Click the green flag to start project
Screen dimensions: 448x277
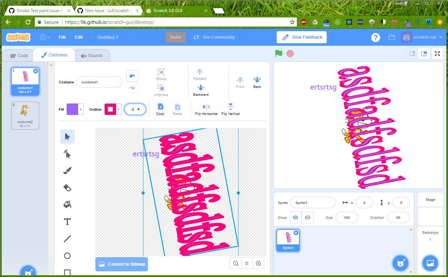(x=279, y=53)
